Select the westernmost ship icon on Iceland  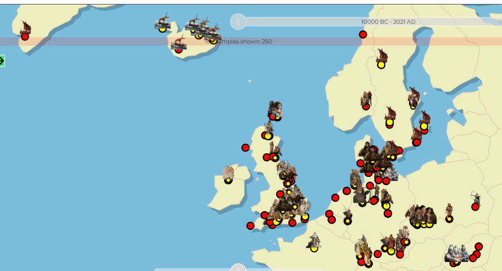coord(163,23)
